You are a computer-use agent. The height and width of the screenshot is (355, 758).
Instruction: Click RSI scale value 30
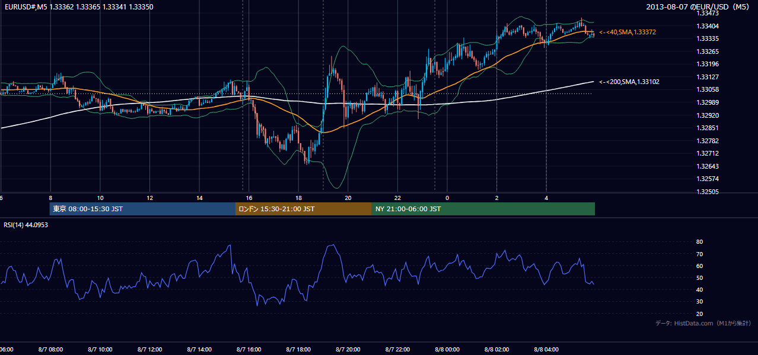pyautogui.click(x=699, y=301)
